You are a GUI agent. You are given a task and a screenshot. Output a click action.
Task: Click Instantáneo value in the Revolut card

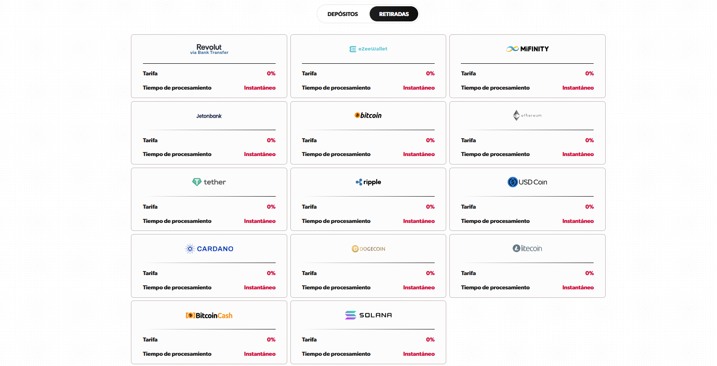click(260, 88)
